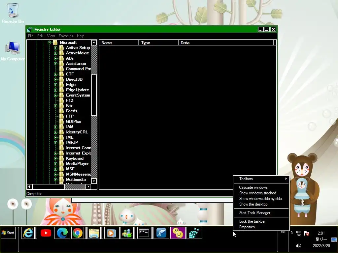Click the taskbar clock showing 2:01
Image resolution: width=338 pixels, height=253 pixels.
321,233
